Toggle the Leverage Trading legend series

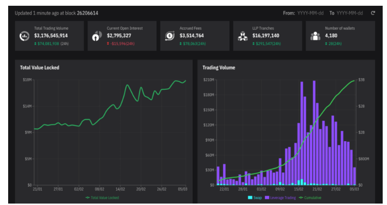(280, 198)
